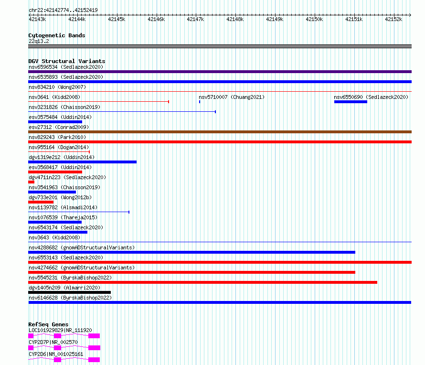Click the blue nsv3541963 variant bar
The image size is (425, 365).
point(52,192)
